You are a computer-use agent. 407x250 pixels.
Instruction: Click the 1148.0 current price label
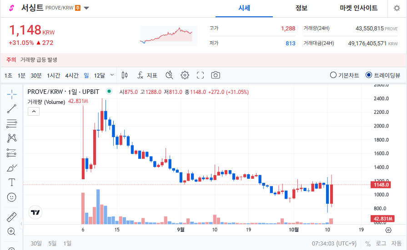381,185
